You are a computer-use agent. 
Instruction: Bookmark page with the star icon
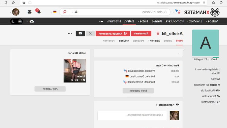pyautogui.click(x=24, y=3)
